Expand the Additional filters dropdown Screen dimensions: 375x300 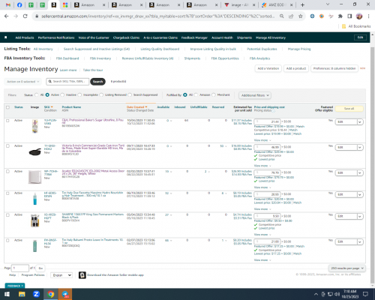[x=255, y=95]
